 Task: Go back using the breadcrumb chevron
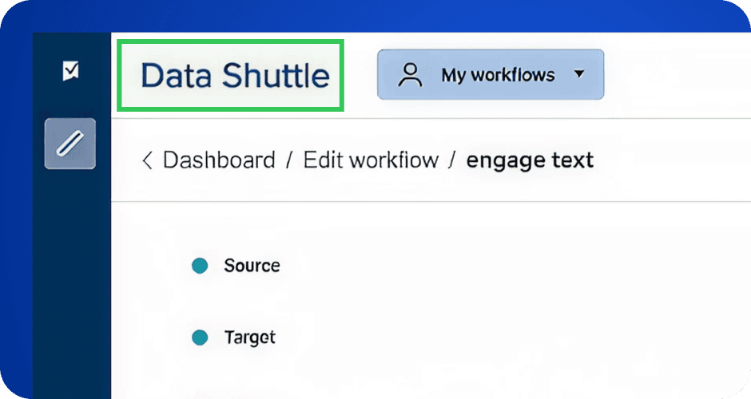point(146,160)
